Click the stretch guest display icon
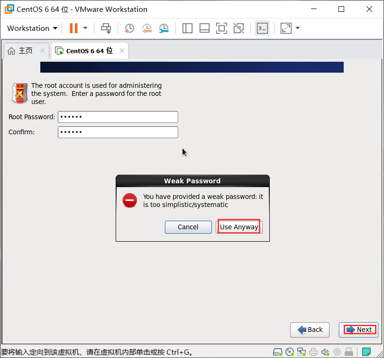This screenshot has height=358, width=384. coord(286,28)
